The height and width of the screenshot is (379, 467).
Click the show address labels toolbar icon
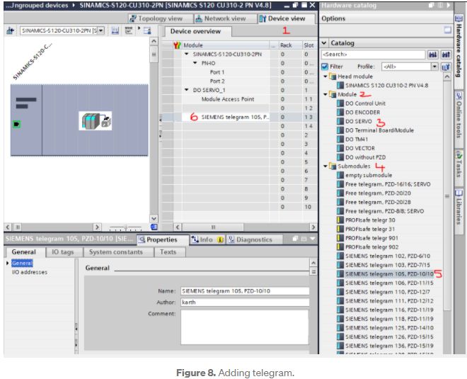(128, 30)
